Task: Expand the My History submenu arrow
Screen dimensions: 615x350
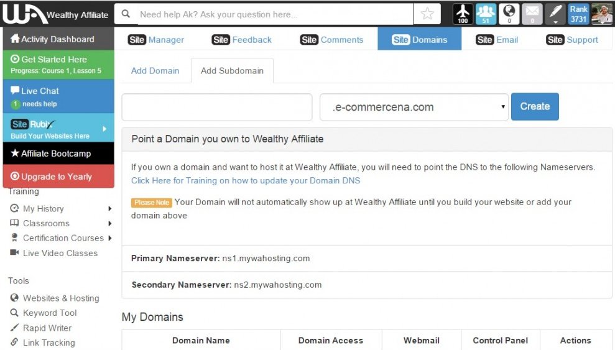Action: pyautogui.click(x=110, y=208)
